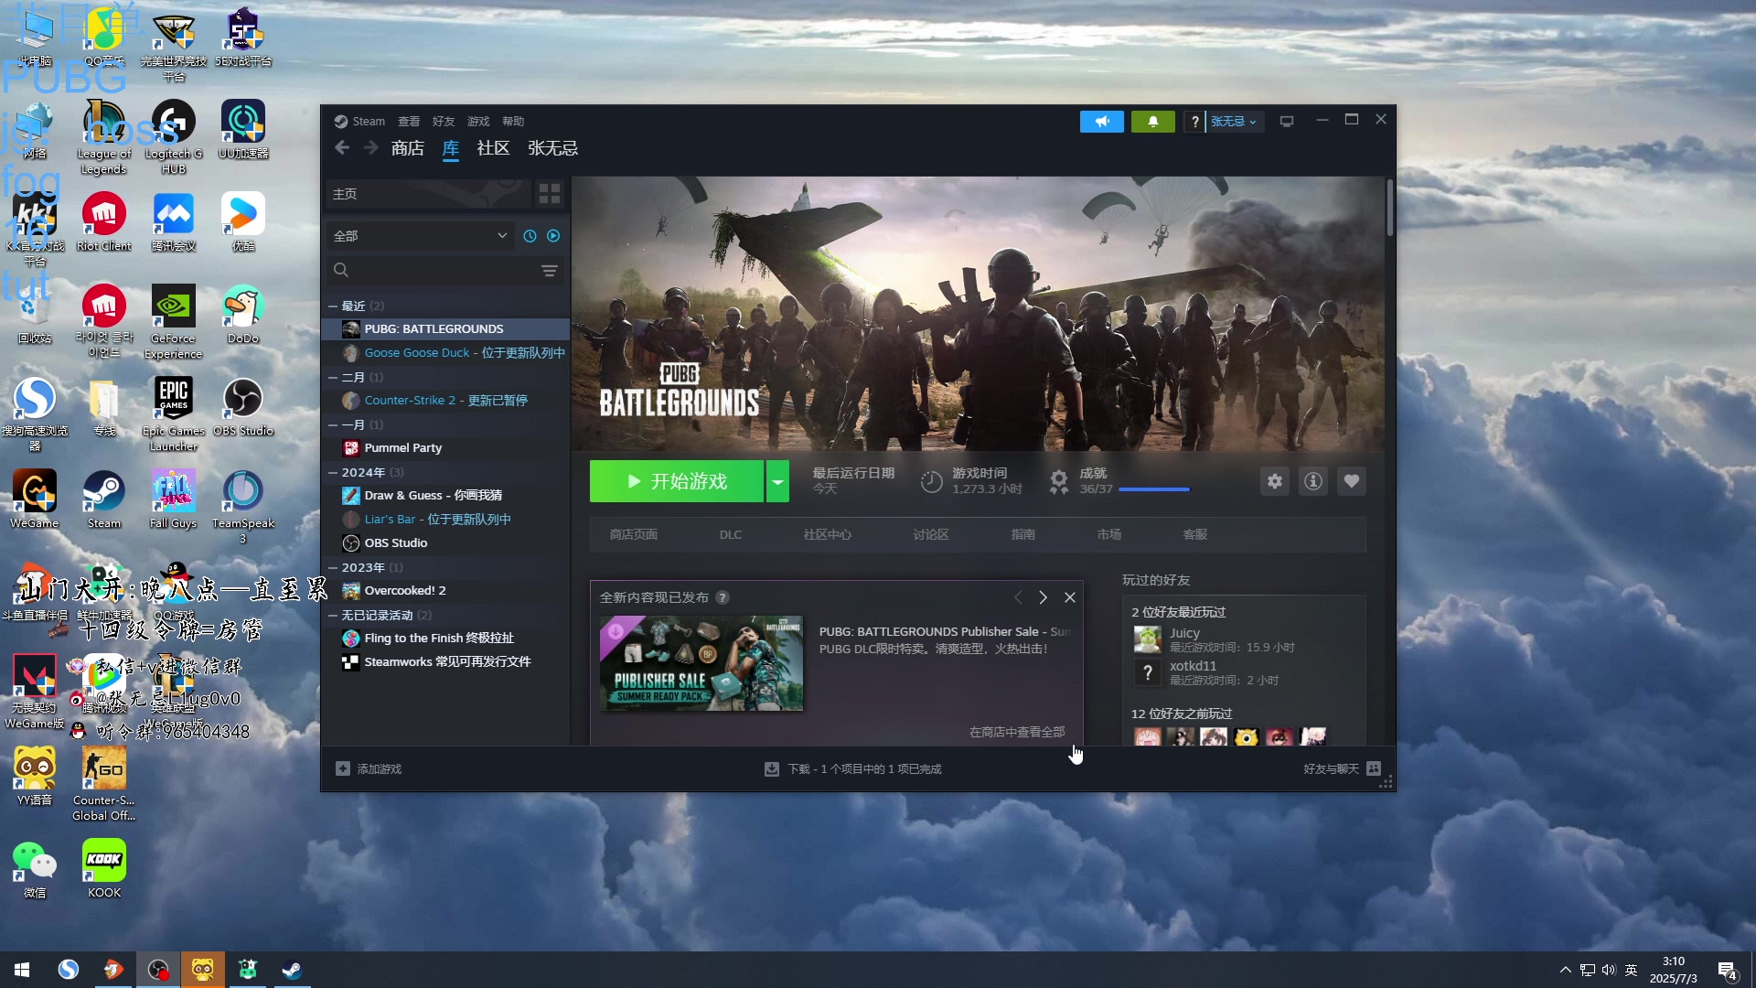
Task: Open advanced library filter options icon
Action: point(549,271)
